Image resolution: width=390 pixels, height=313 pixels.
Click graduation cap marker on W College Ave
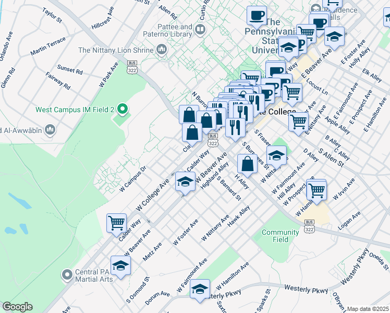point(184,181)
